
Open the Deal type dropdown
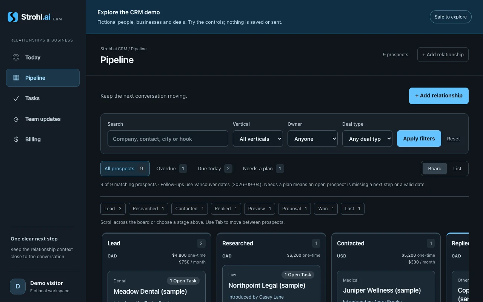coord(367,139)
